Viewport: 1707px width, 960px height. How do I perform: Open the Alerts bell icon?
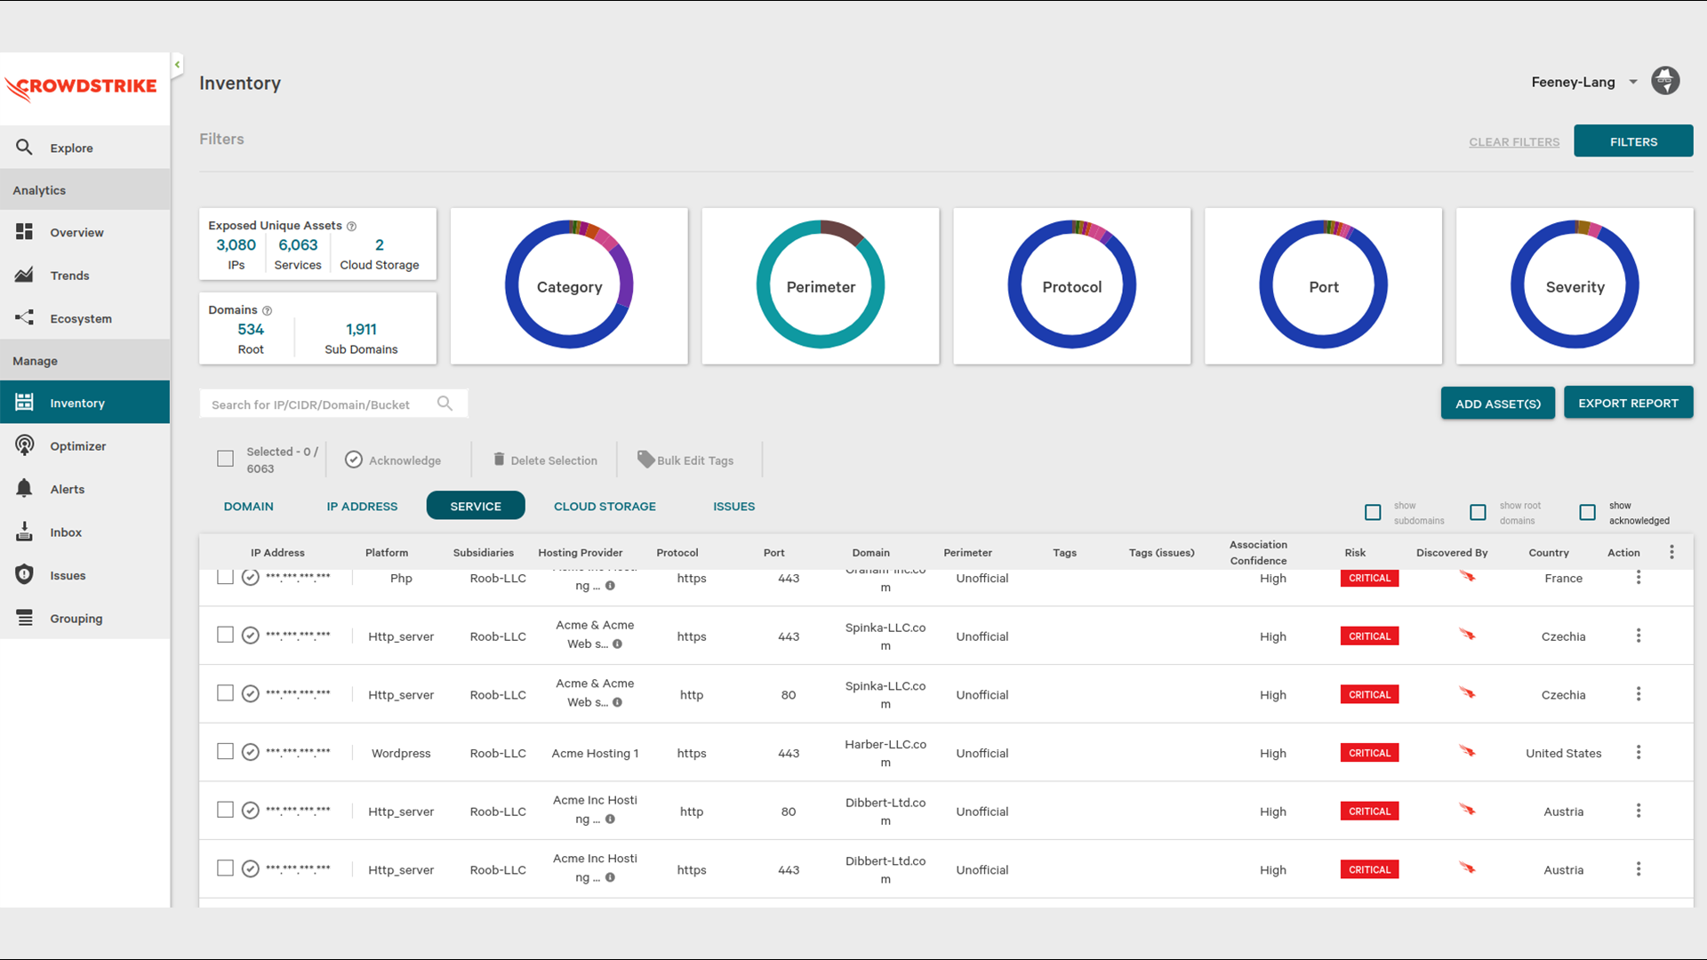click(x=24, y=488)
